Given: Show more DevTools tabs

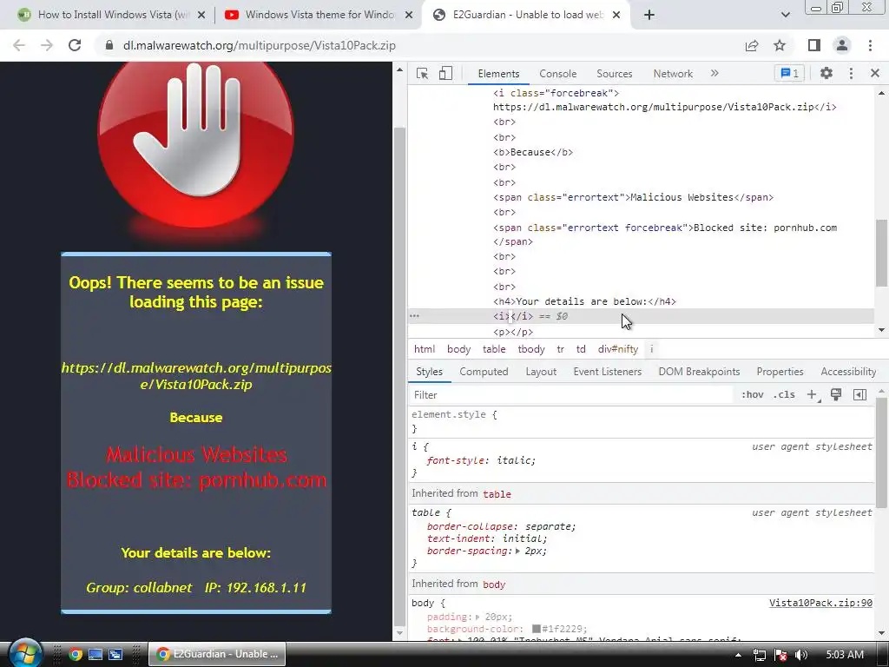Looking at the screenshot, I should 714,73.
